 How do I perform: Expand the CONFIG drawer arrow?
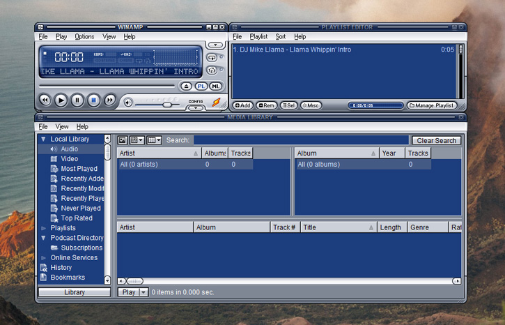pyautogui.click(x=196, y=108)
